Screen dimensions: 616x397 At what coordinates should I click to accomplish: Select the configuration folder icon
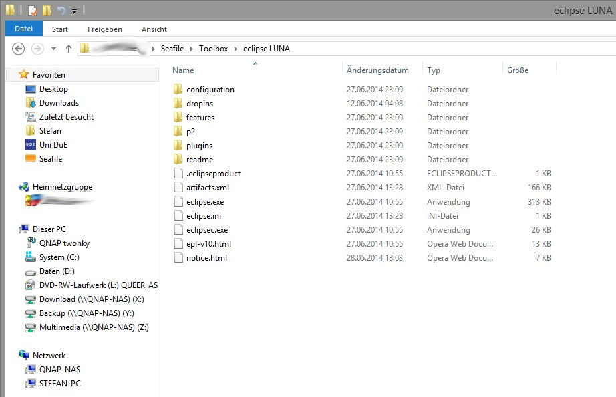(x=178, y=90)
